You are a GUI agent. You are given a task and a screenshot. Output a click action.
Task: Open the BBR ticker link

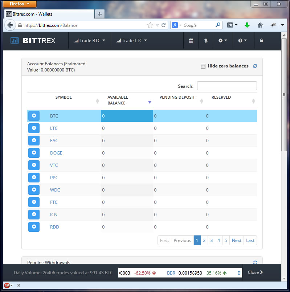point(171,273)
